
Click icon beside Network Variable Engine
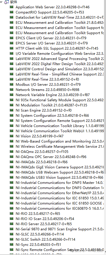point(11,95)
